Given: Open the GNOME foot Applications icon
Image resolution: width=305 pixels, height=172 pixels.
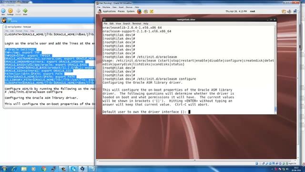Looking at the screenshot, I should pyautogui.click(x=100, y=11).
